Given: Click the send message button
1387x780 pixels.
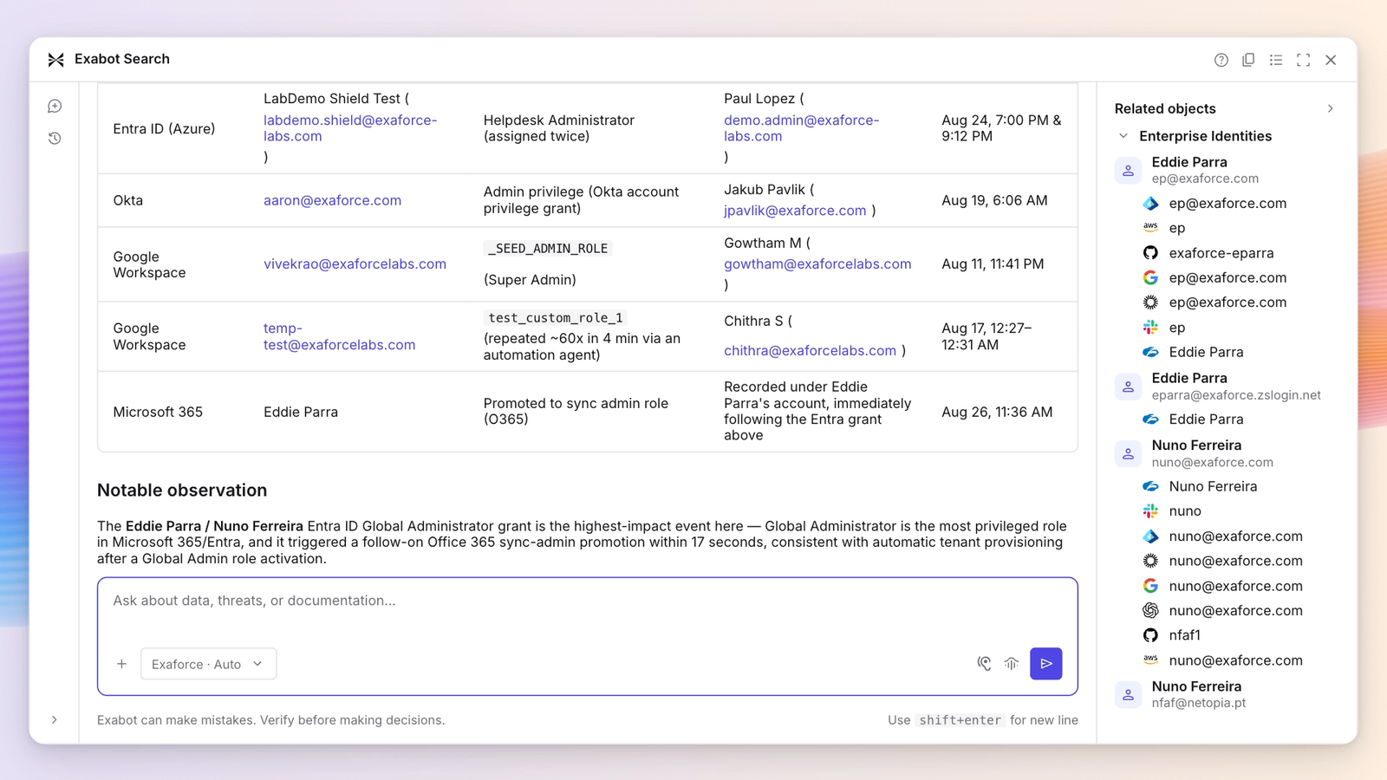Looking at the screenshot, I should [1046, 664].
